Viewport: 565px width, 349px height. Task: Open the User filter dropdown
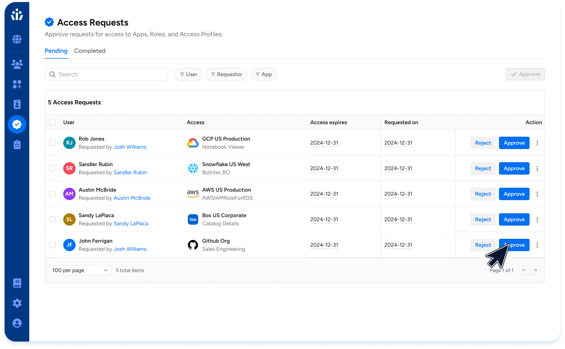tap(188, 74)
